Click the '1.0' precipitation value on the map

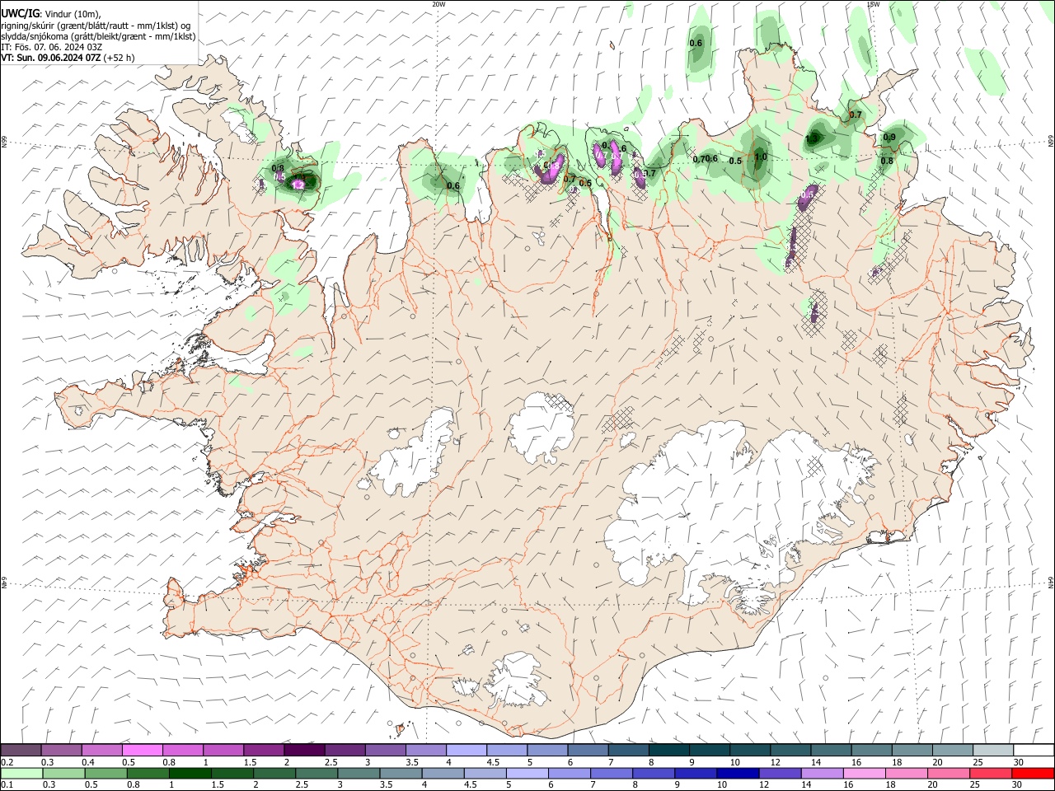pyautogui.click(x=761, y=157)
